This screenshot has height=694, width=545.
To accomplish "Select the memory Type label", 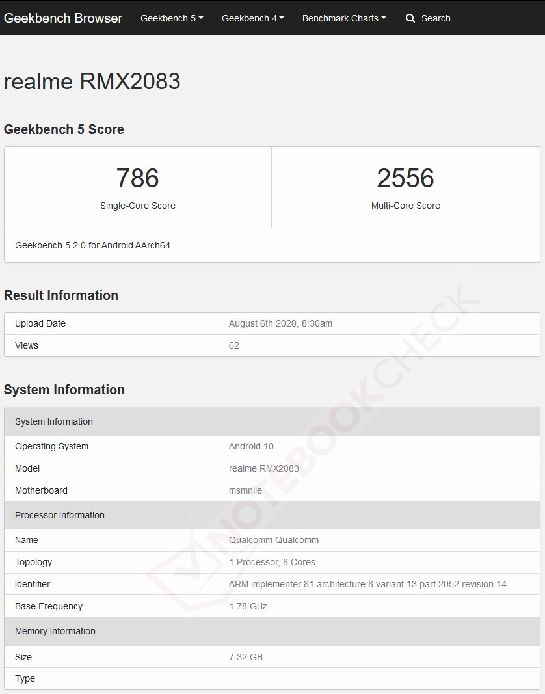I will tap(25, 678).
